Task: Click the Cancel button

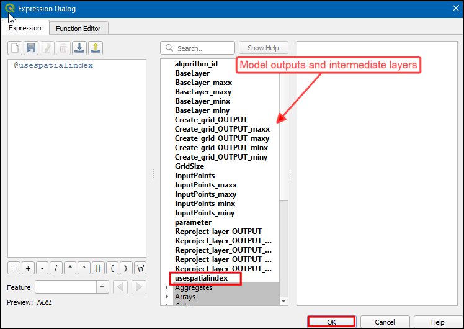Action: tap(385, 322)
